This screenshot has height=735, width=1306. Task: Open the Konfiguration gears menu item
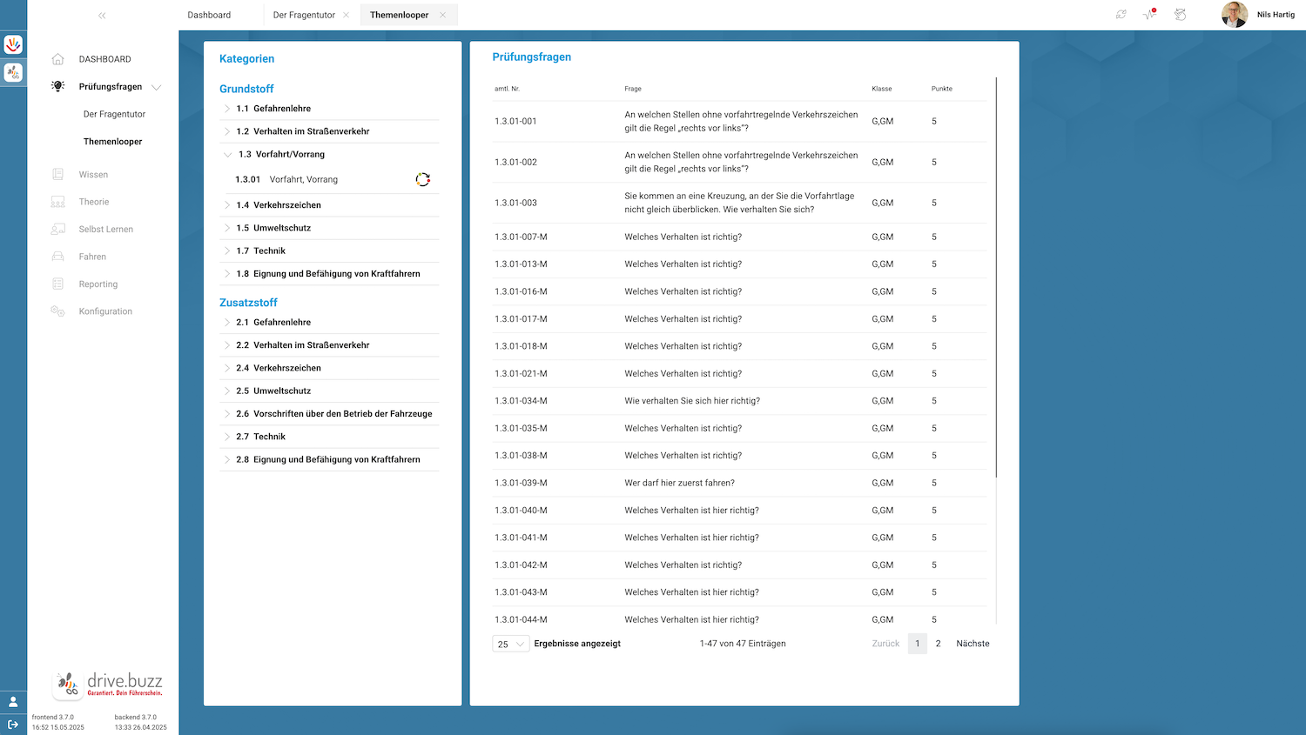(105, 311)
